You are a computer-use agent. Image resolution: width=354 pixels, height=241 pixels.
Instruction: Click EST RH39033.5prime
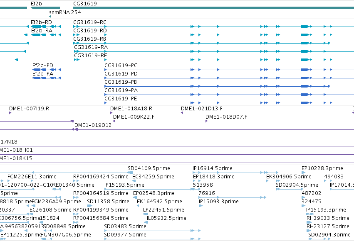(328, 219)
